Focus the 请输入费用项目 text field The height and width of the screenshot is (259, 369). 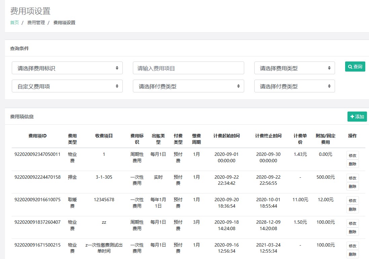coord(188,68)
